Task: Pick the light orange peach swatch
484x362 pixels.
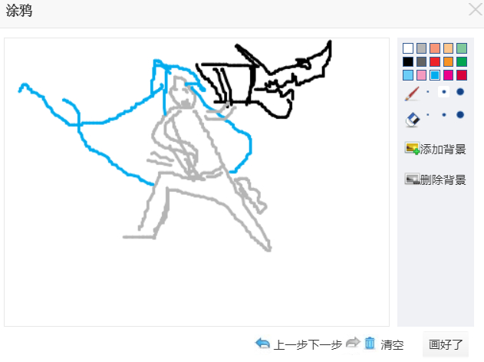Action: coord(448,48)
